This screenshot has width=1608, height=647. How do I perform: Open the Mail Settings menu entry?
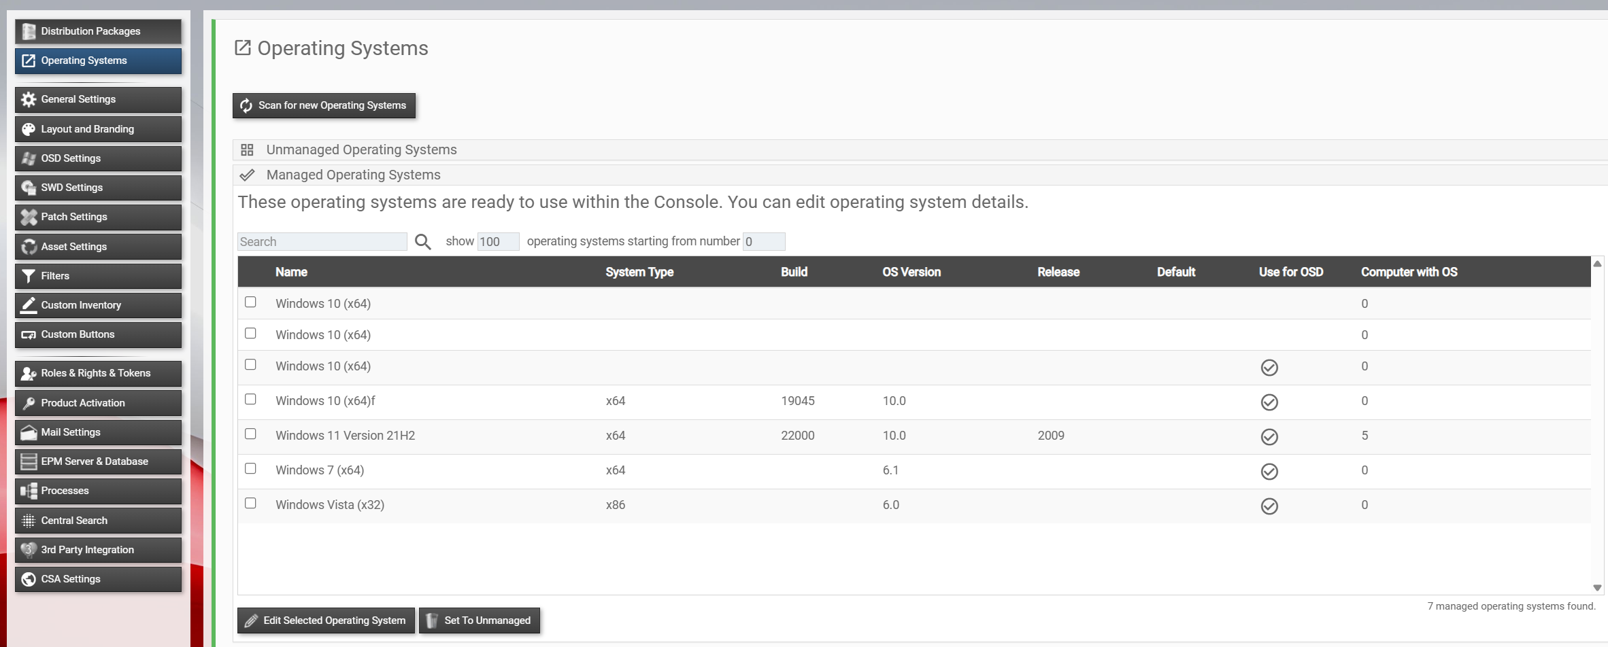(98, 432)
